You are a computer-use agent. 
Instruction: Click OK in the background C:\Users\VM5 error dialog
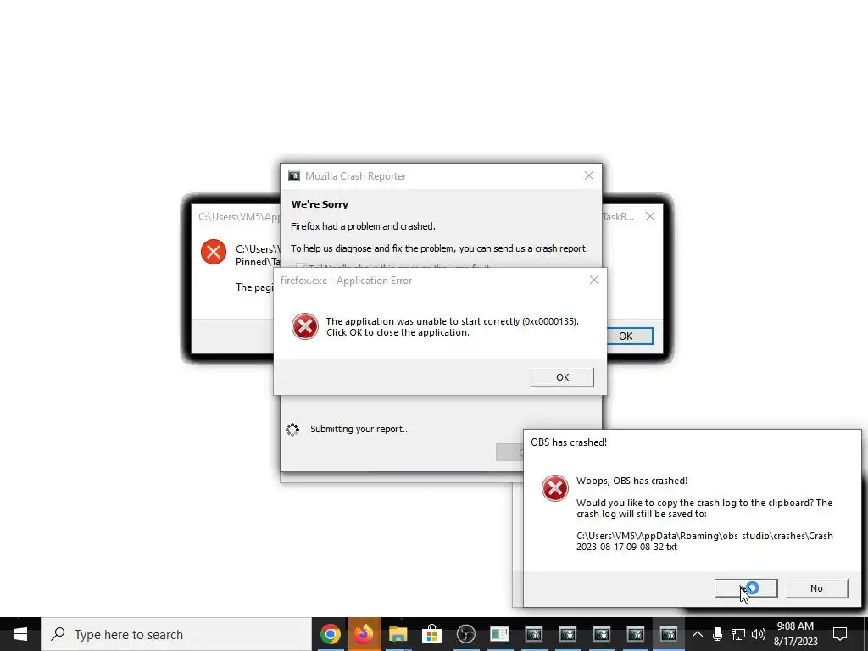pyautogui.click(x=629, y=336)
